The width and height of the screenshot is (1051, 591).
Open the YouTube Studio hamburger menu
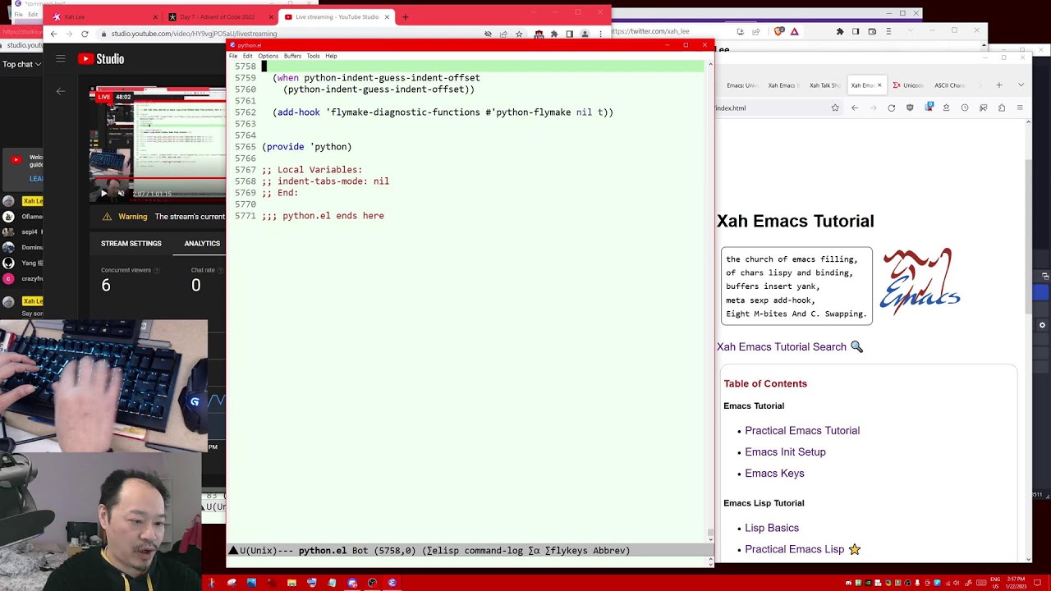point(60,58)
